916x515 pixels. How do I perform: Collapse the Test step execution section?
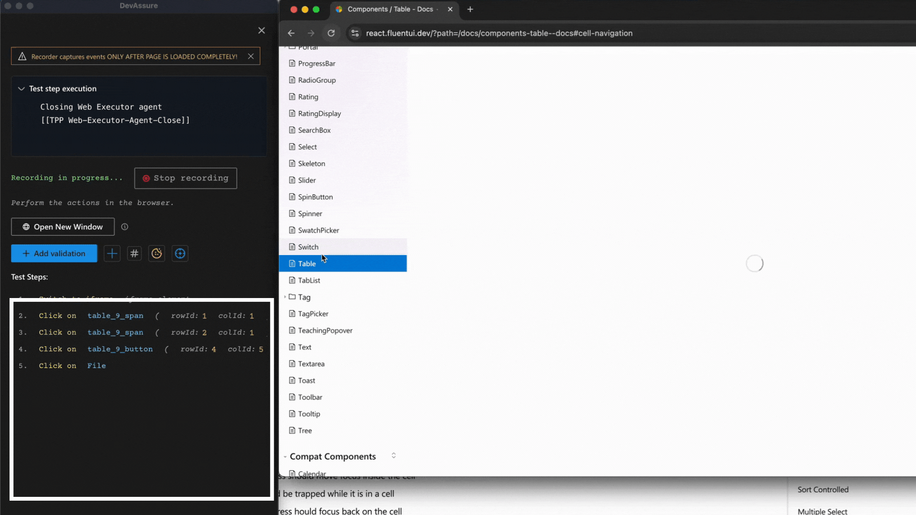[x=21, y=88]
